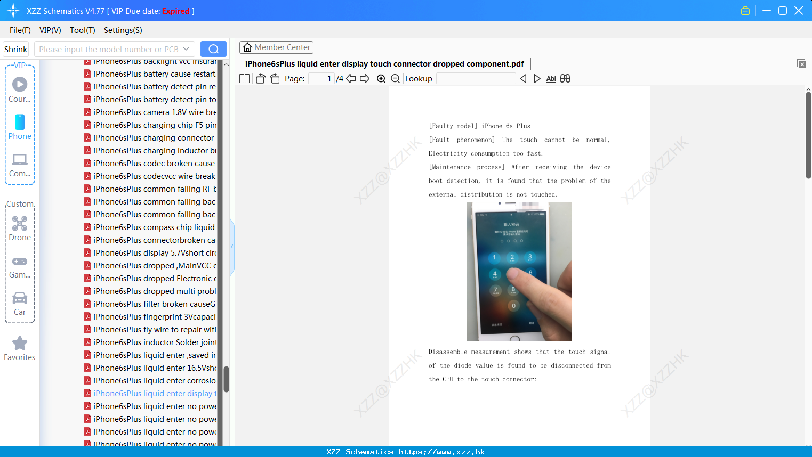Click the phone photo in the PDF
This screenshot has width=812, height=457.
coord(519,272)
